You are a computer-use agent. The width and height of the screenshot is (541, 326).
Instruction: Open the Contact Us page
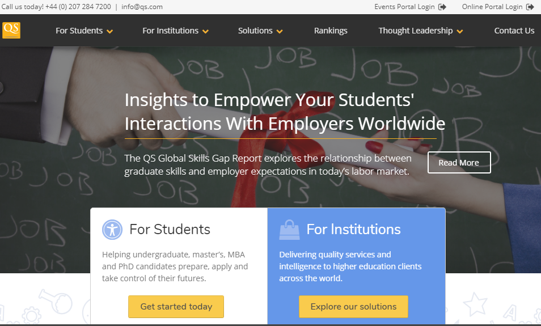(x=514, y=31)
